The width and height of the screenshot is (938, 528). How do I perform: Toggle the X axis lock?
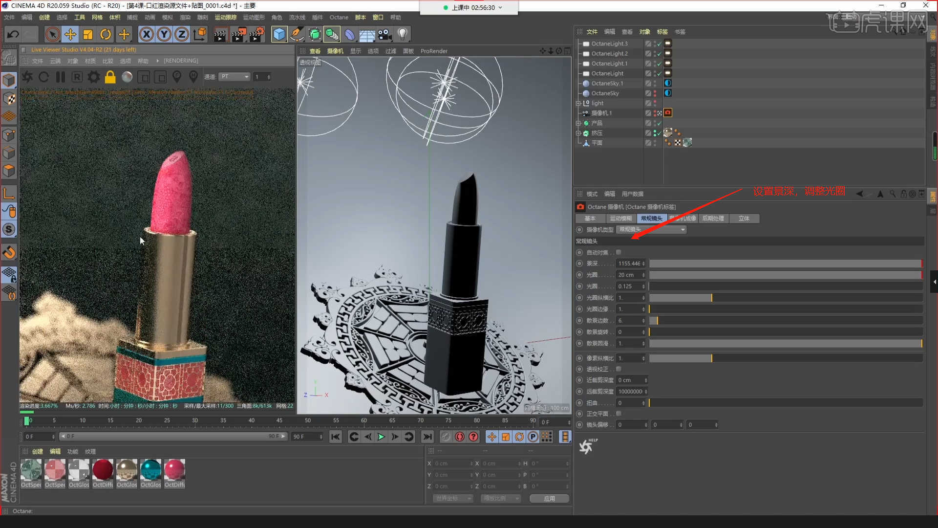[x=146, y=34]
